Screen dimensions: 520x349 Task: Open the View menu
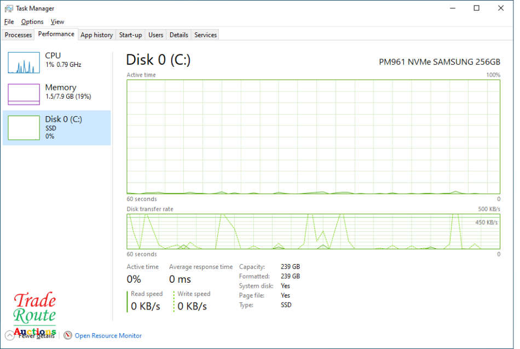(57, 21)
